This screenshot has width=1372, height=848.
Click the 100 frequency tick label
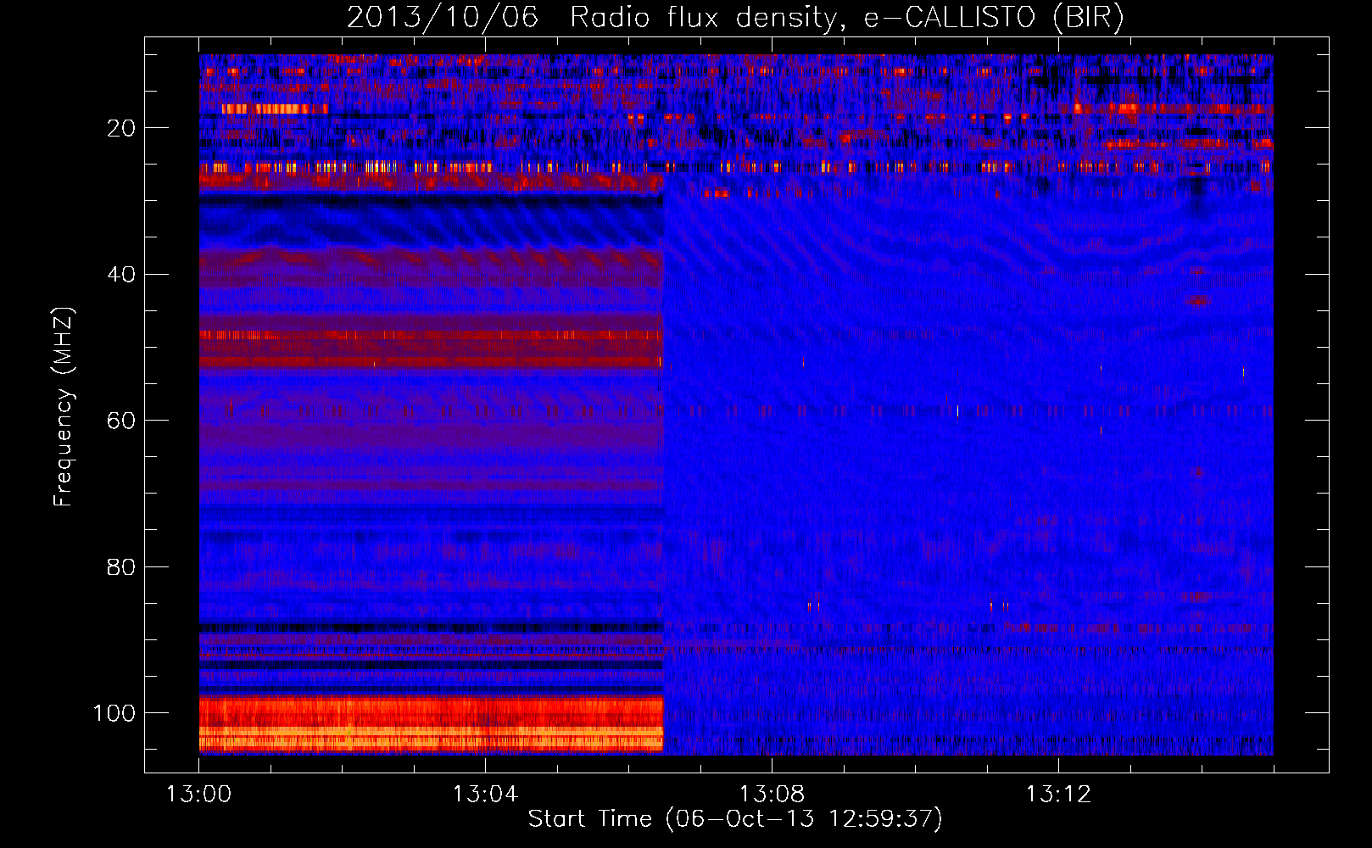114,713
